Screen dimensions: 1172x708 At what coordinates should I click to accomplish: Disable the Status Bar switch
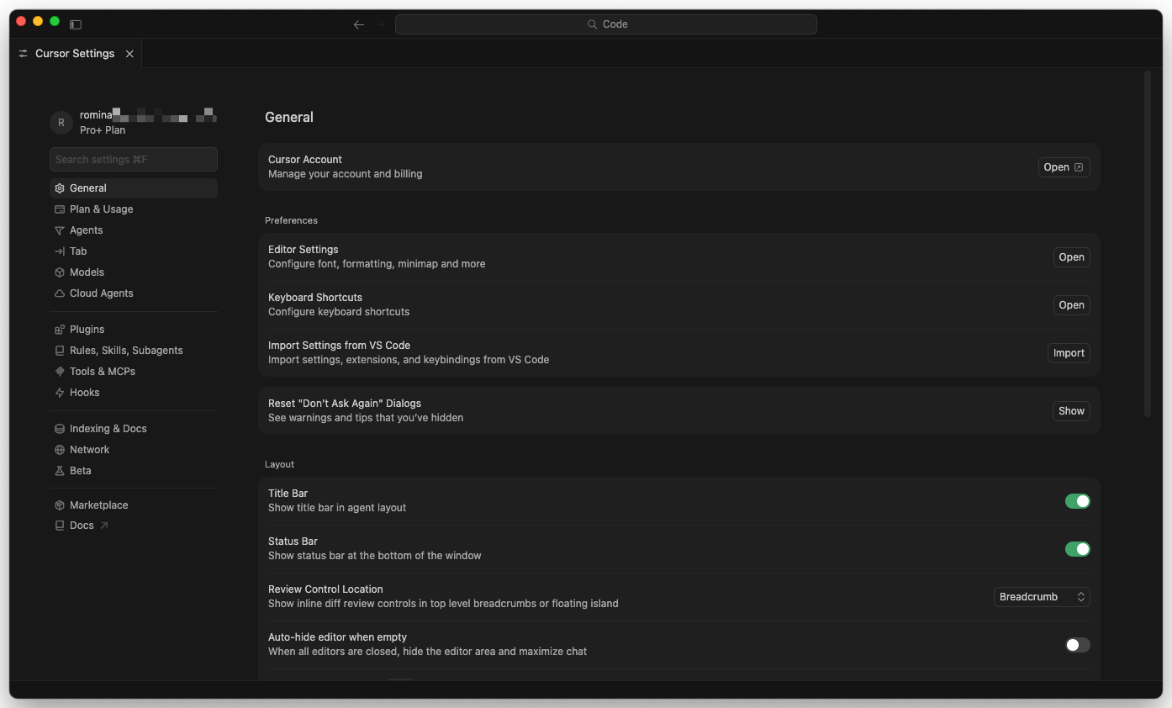(1078, 549)
